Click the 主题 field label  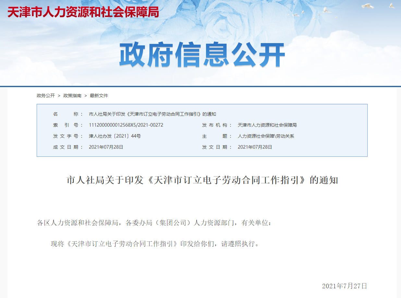coord(217,136)
